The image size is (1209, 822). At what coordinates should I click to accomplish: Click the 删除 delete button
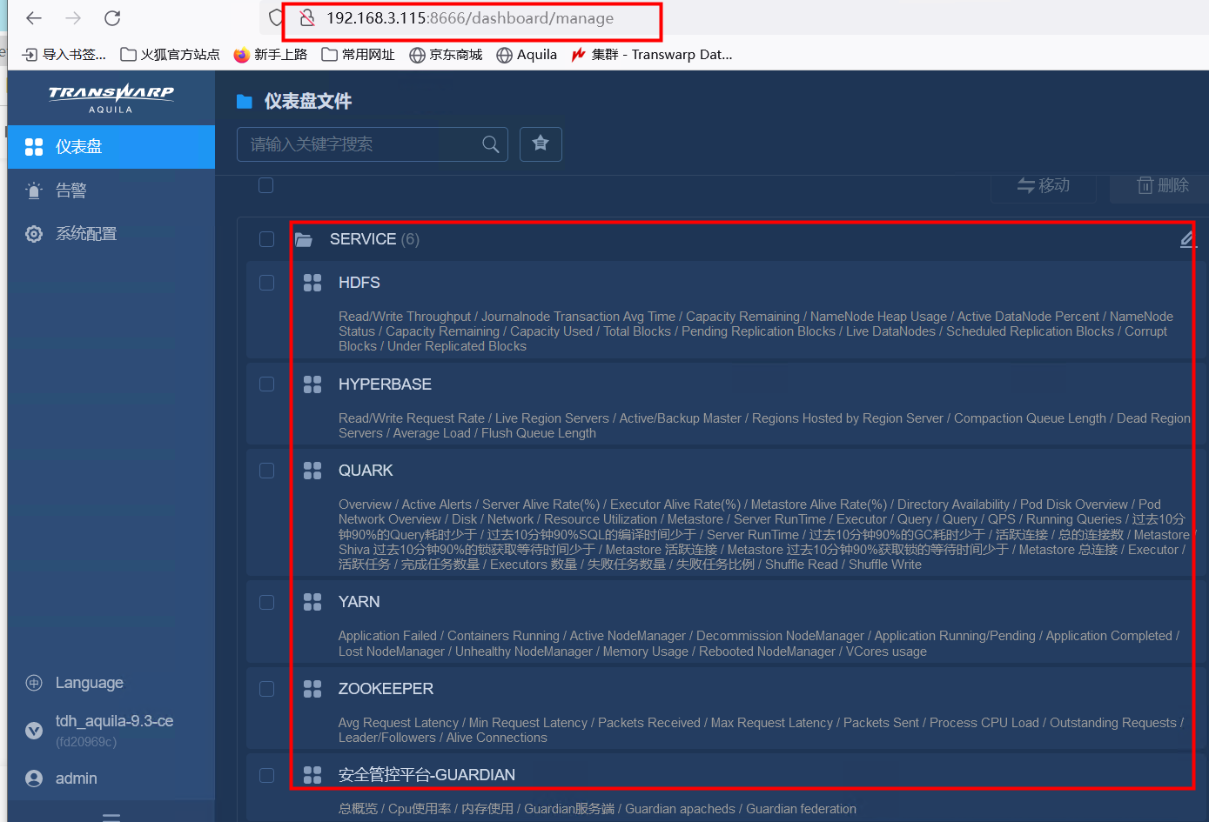1161,185
